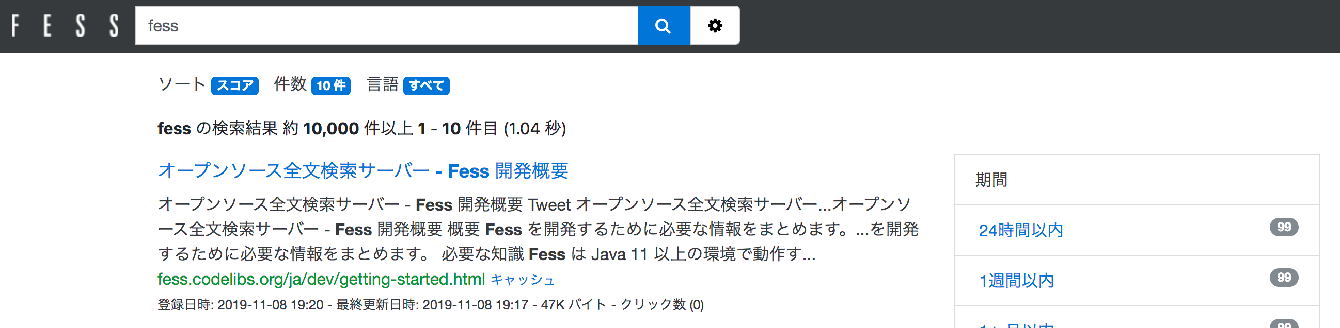This screenshot has height=328, width=1340.
Task: Open the Fess 開発概要 result title
Action: pos(362,171)
